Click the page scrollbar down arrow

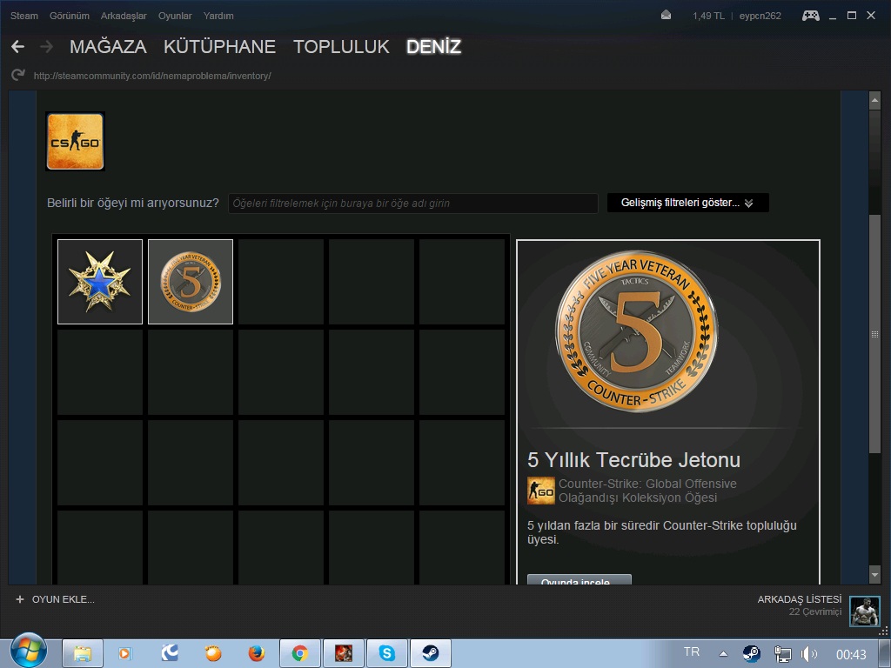pos(874,575)
